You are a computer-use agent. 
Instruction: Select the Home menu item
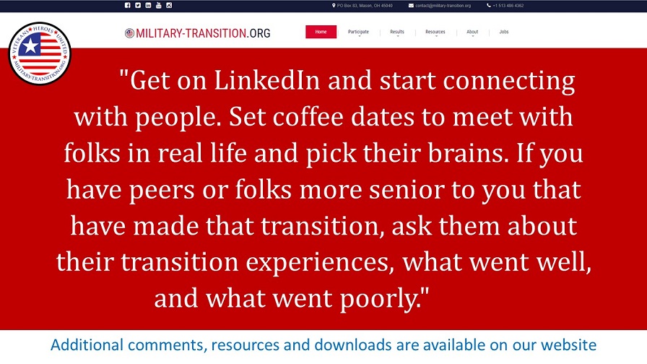pos(321,32)
